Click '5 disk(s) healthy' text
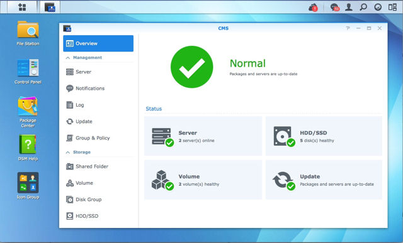 click(x=317, y=141)
